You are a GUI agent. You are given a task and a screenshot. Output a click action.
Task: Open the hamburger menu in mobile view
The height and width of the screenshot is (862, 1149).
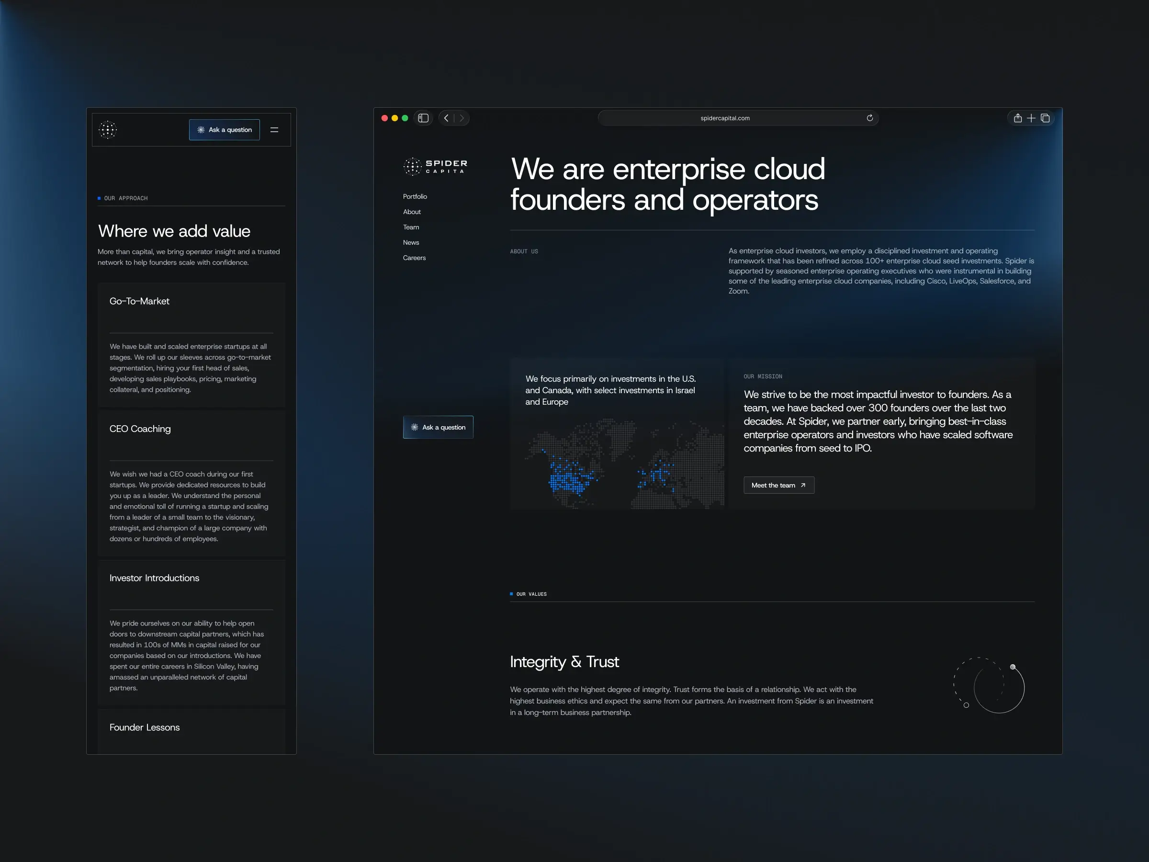(x=274, y=130)
